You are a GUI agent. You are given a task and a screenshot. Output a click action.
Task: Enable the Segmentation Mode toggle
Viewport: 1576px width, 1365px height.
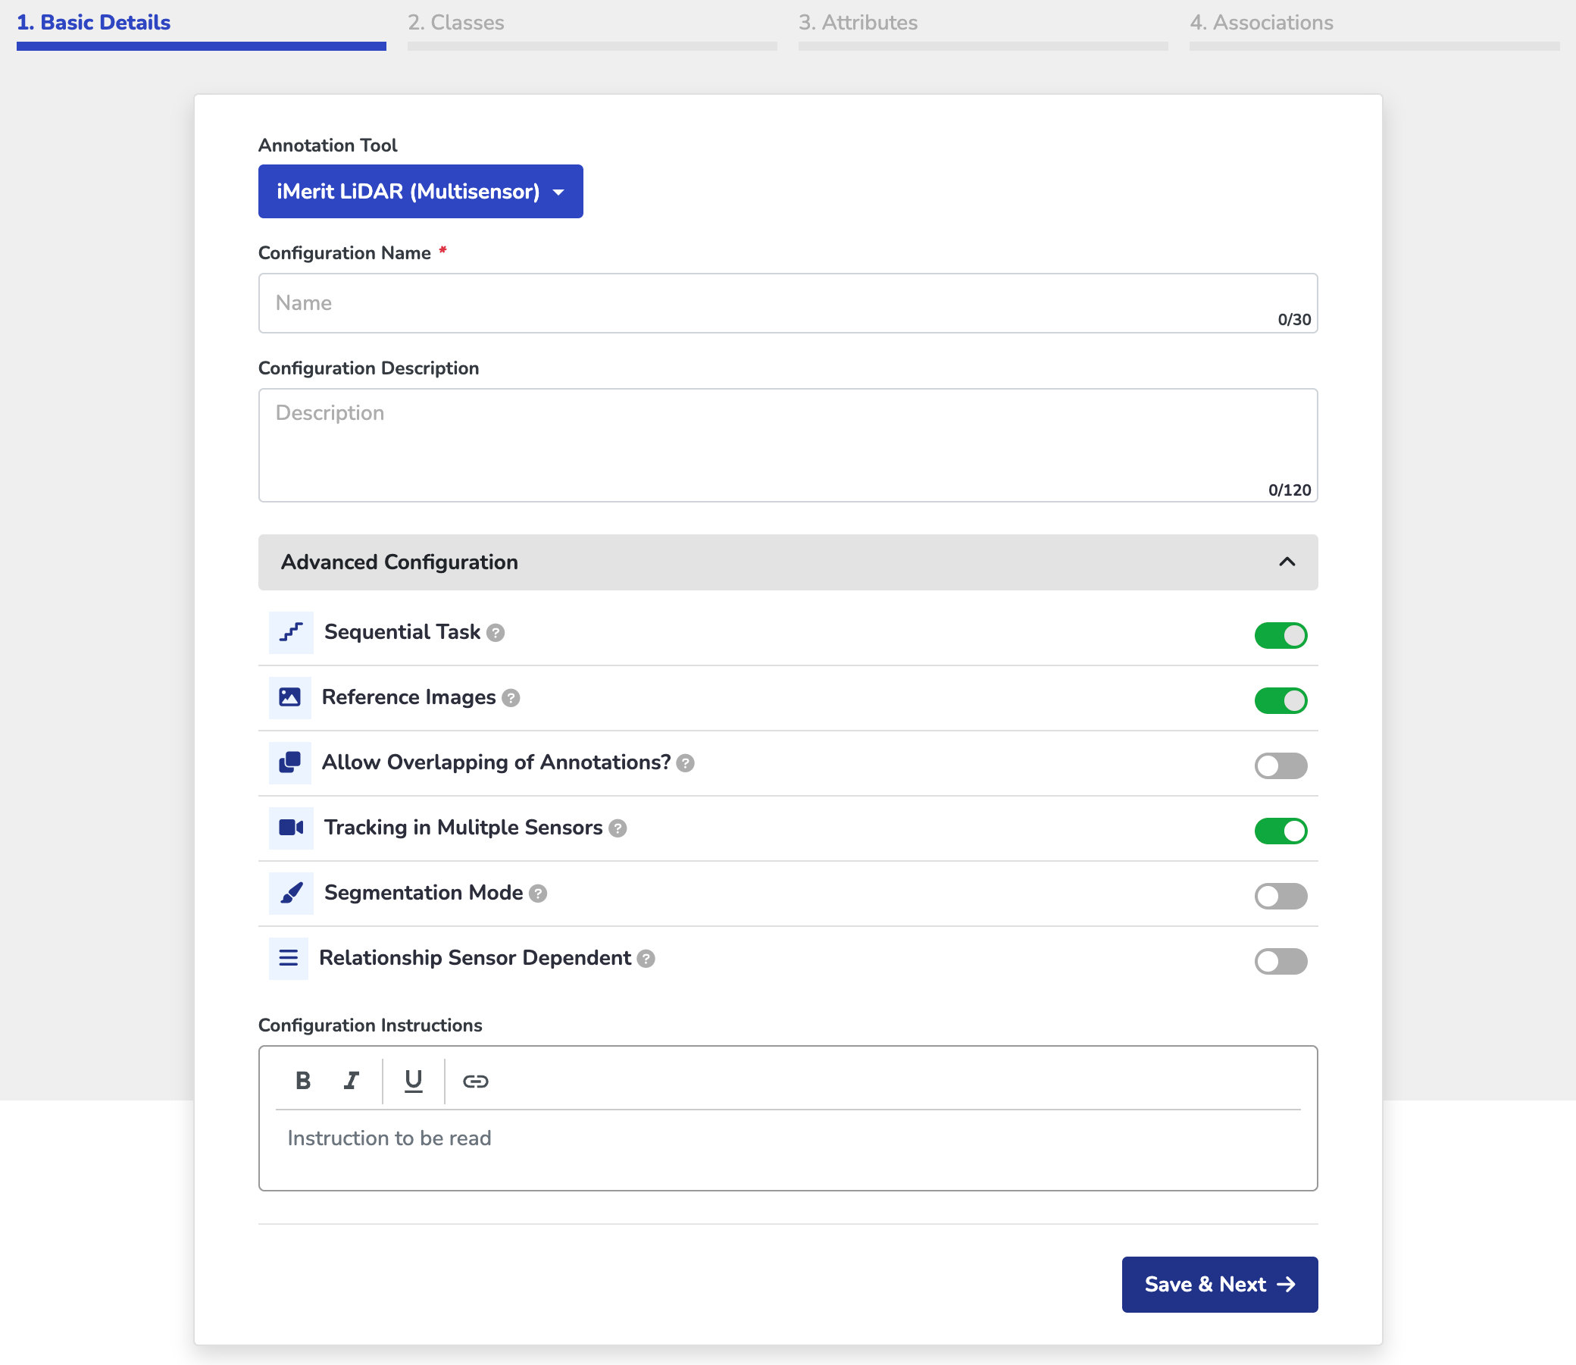pyautogui.click(x=1280, y=896)
